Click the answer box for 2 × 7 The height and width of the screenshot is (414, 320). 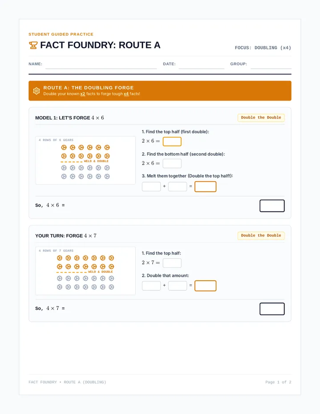(x=172, y=263)
